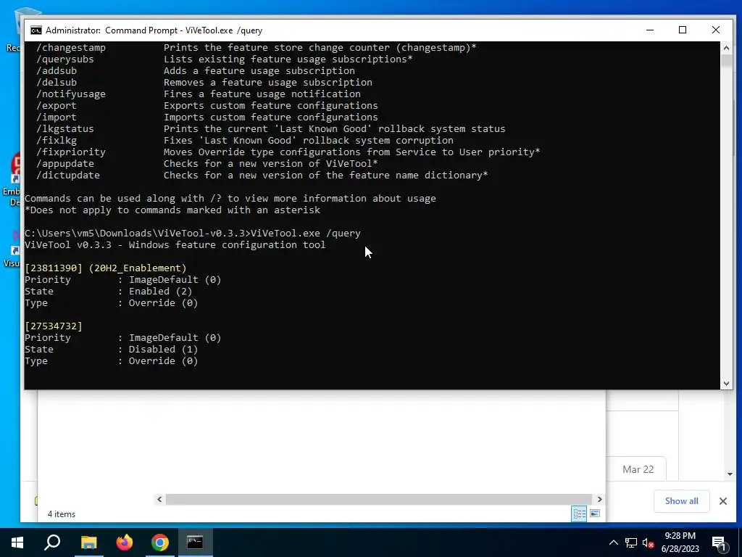The image size is (742, 557).
Task: Click the /notifyusage command text
Action: 71,94
